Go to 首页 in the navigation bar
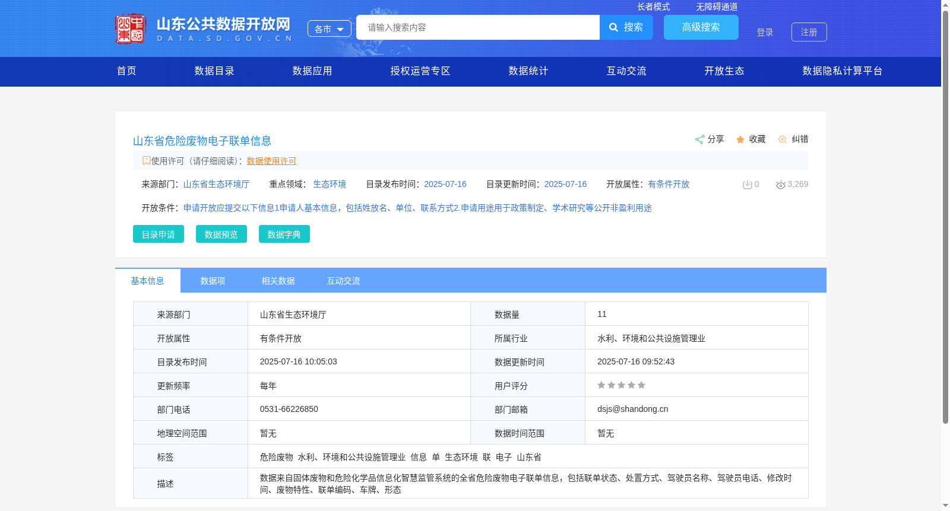 (x=126, y=71)
